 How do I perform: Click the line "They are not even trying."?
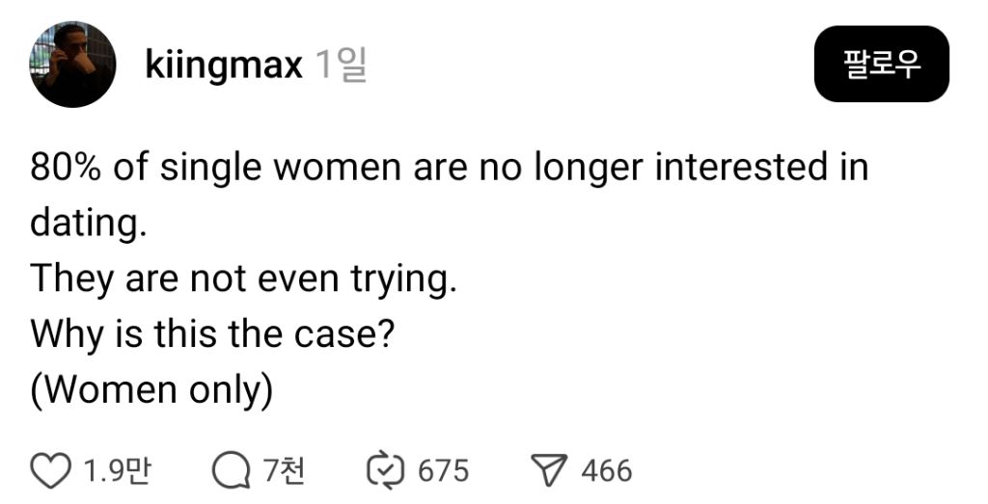[x=242, y=279]
